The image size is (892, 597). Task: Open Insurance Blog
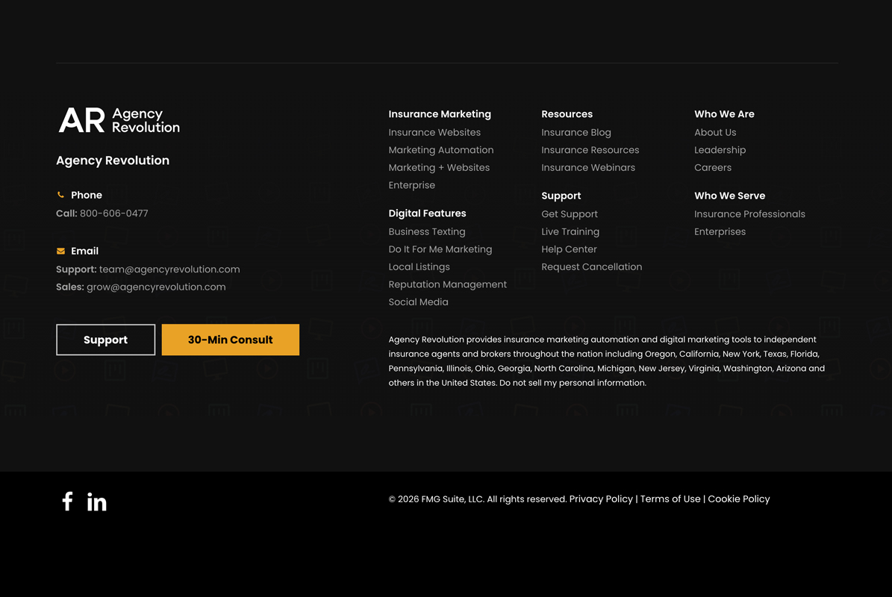pyautogui.click(x=576, y=132)
